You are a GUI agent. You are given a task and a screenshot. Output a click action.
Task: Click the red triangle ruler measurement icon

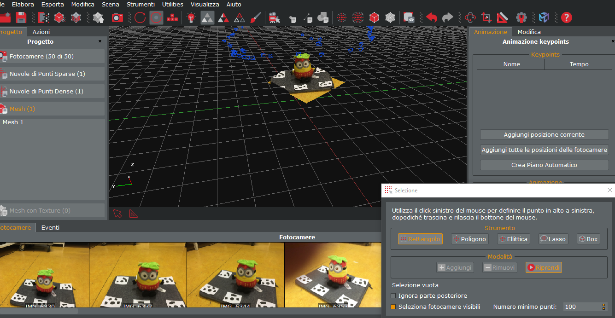click(503, 18)
